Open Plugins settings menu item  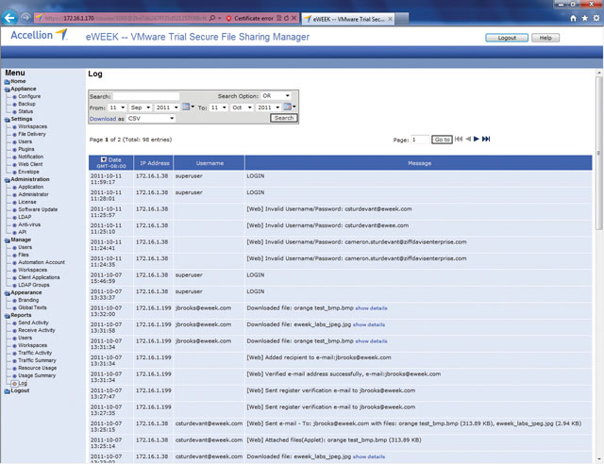26,149
